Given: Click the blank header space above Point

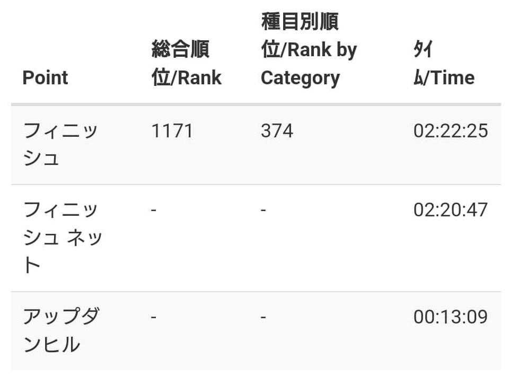Looking at the screenshot, I should pos(46,37).
